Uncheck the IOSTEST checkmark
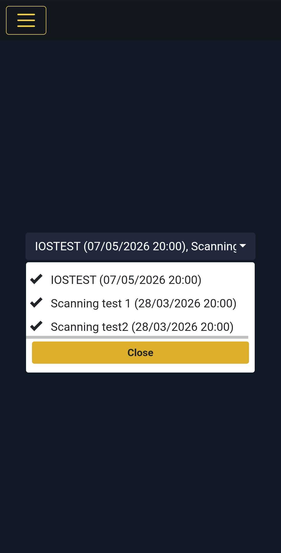 36,279
